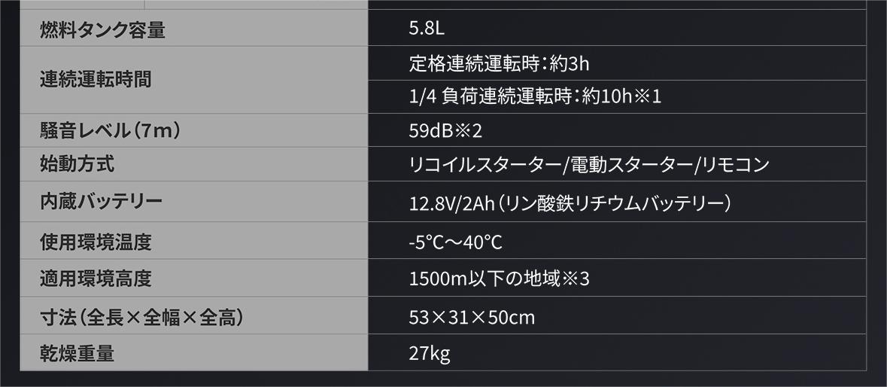Click the 連続運転時間 row header
887x387 pixels.
click(x=96, y=79)
